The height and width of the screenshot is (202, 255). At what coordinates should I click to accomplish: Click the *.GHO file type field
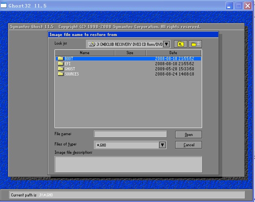pyautogui.click(x=126, y=145)
